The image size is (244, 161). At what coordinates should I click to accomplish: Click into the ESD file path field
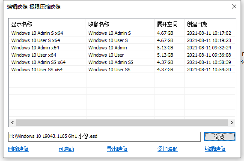pos(104,137)
